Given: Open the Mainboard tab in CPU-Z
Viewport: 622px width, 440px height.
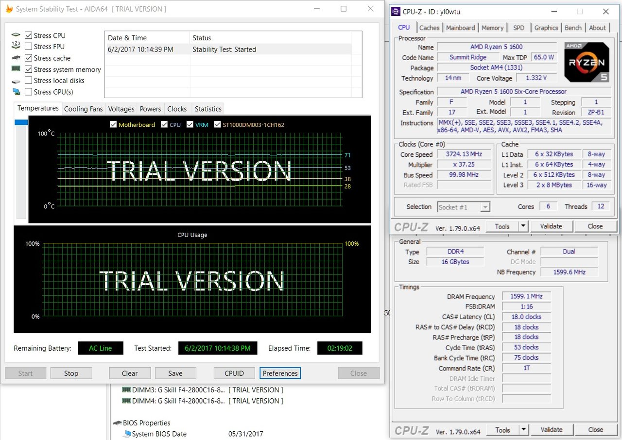Looking at the screenshot, I should [460, 28].
